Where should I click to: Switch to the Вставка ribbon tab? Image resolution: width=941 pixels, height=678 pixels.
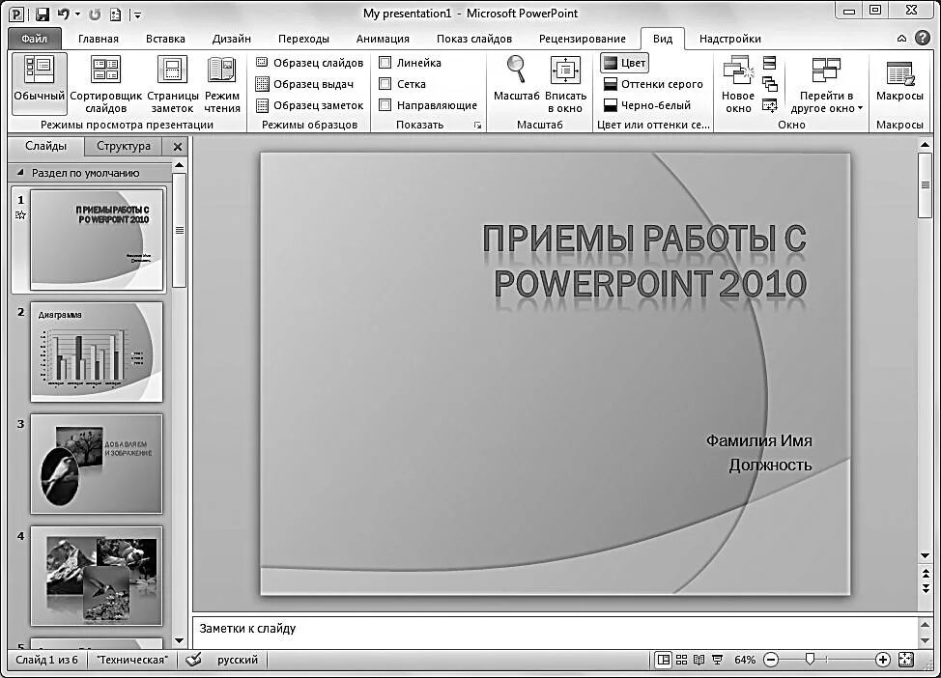165,39
